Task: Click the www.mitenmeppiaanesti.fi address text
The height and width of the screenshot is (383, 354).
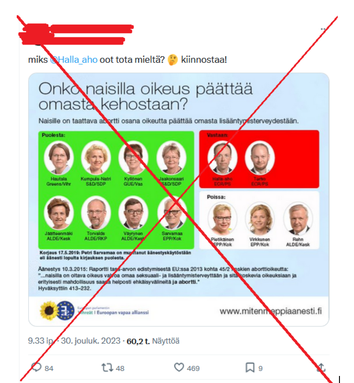Action: tap(271, 311)
